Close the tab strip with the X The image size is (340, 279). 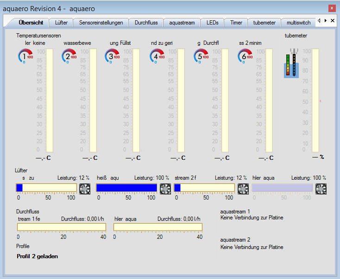(332, 21)
